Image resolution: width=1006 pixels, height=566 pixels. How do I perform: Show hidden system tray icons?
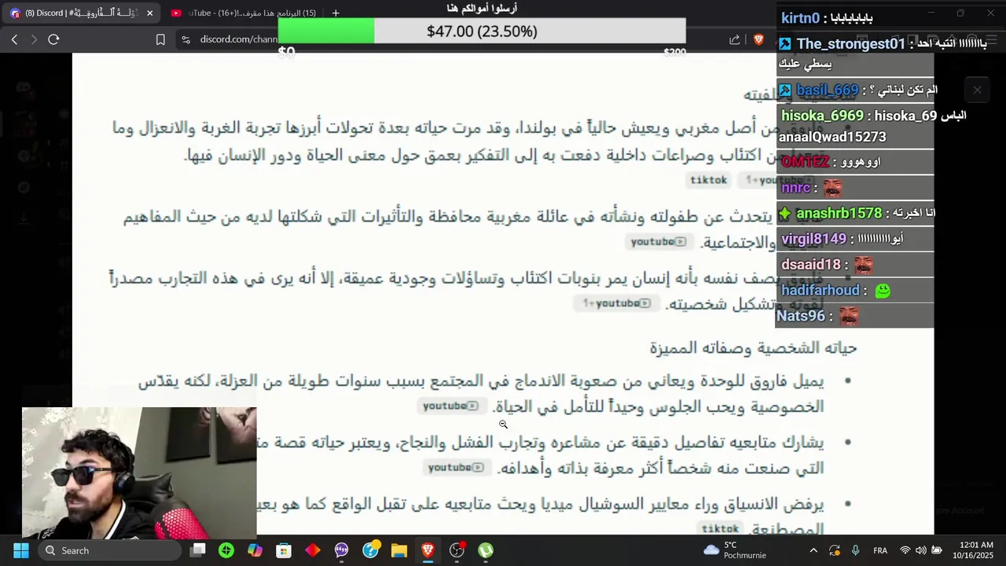click(813, 550)
